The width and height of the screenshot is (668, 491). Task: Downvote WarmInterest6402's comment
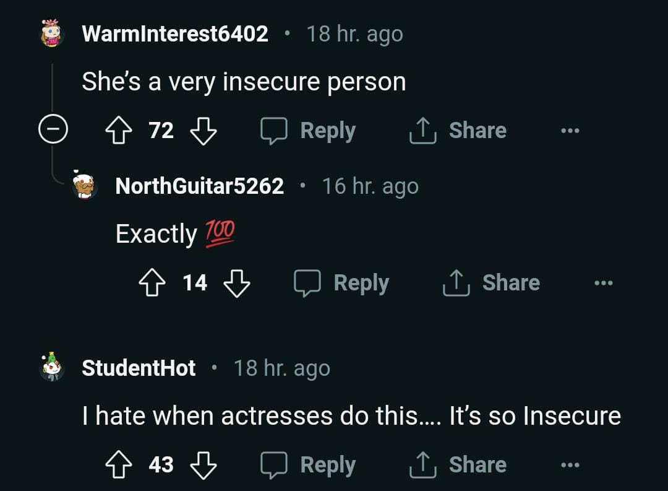coord(203,131)
